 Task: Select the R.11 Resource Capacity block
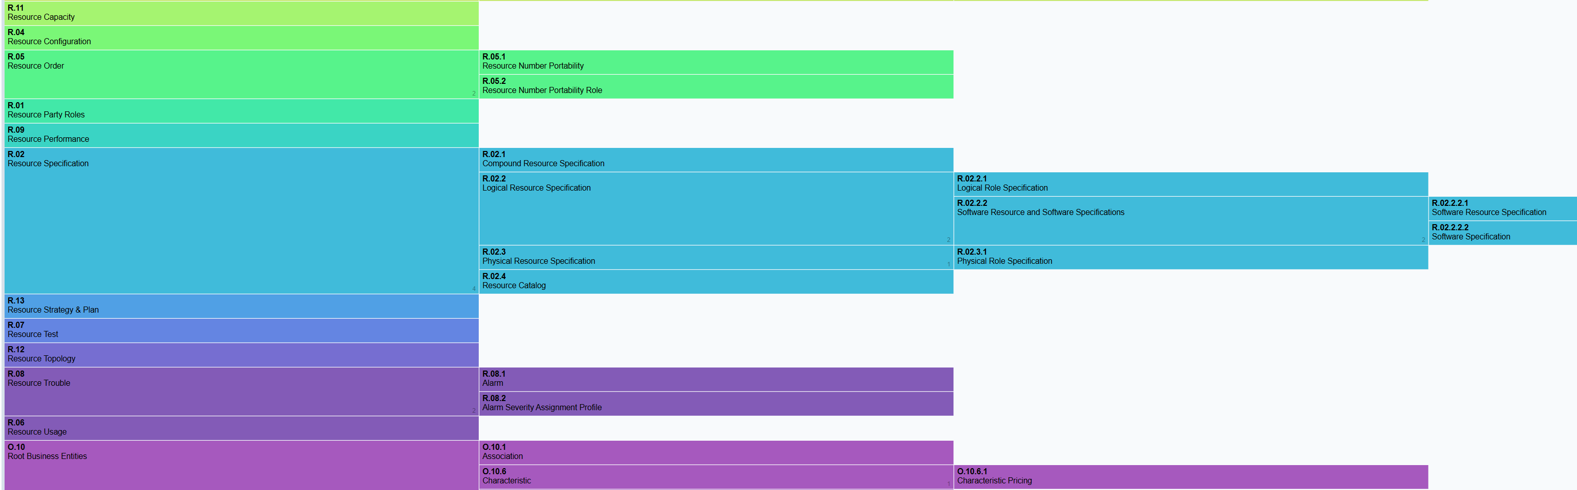pos(241,13)
